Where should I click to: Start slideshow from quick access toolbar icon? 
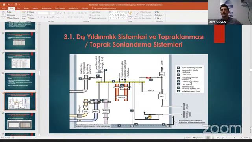pyautogui.click(x=16, y=4)
